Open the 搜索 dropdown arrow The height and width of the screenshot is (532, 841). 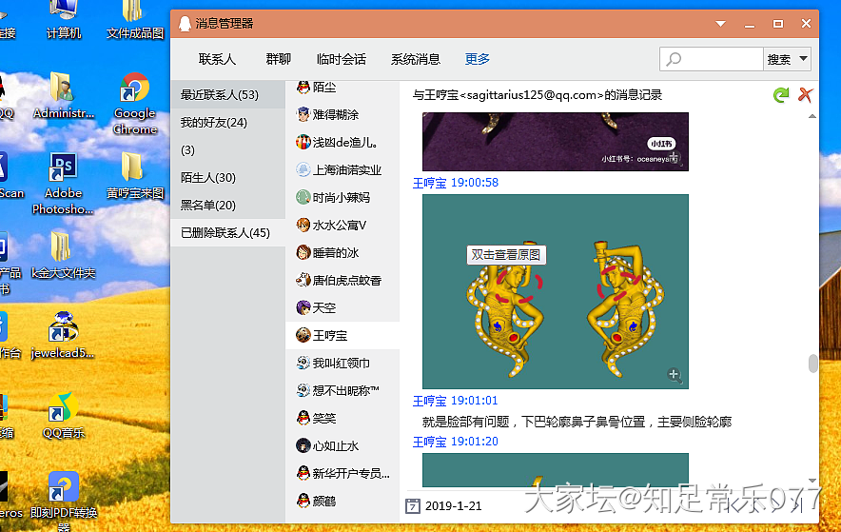pyautogui.click(x=804, y=59)
